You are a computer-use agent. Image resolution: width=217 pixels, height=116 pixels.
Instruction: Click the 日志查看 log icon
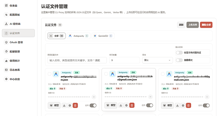pos(6,70)
